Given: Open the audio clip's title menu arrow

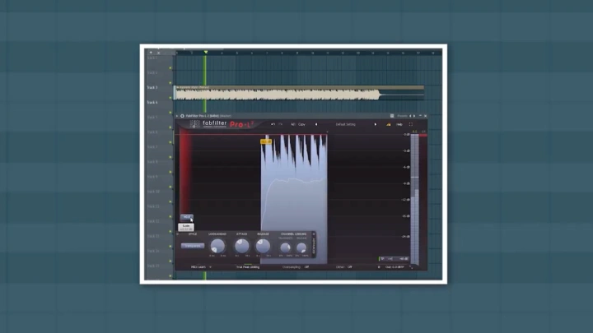Looking at the screenshot, I should [177, 87].
